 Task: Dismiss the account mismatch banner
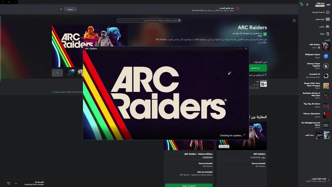coord(61,9)
